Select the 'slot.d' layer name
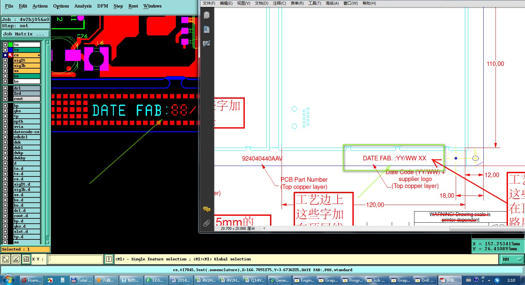 27,232
